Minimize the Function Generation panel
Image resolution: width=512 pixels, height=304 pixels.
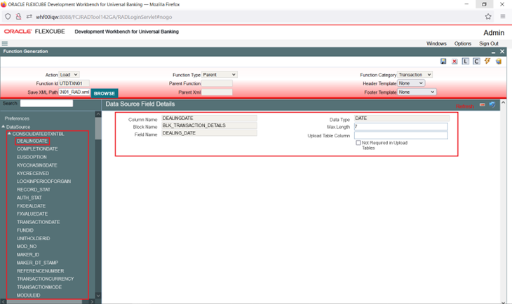point(493,52)
